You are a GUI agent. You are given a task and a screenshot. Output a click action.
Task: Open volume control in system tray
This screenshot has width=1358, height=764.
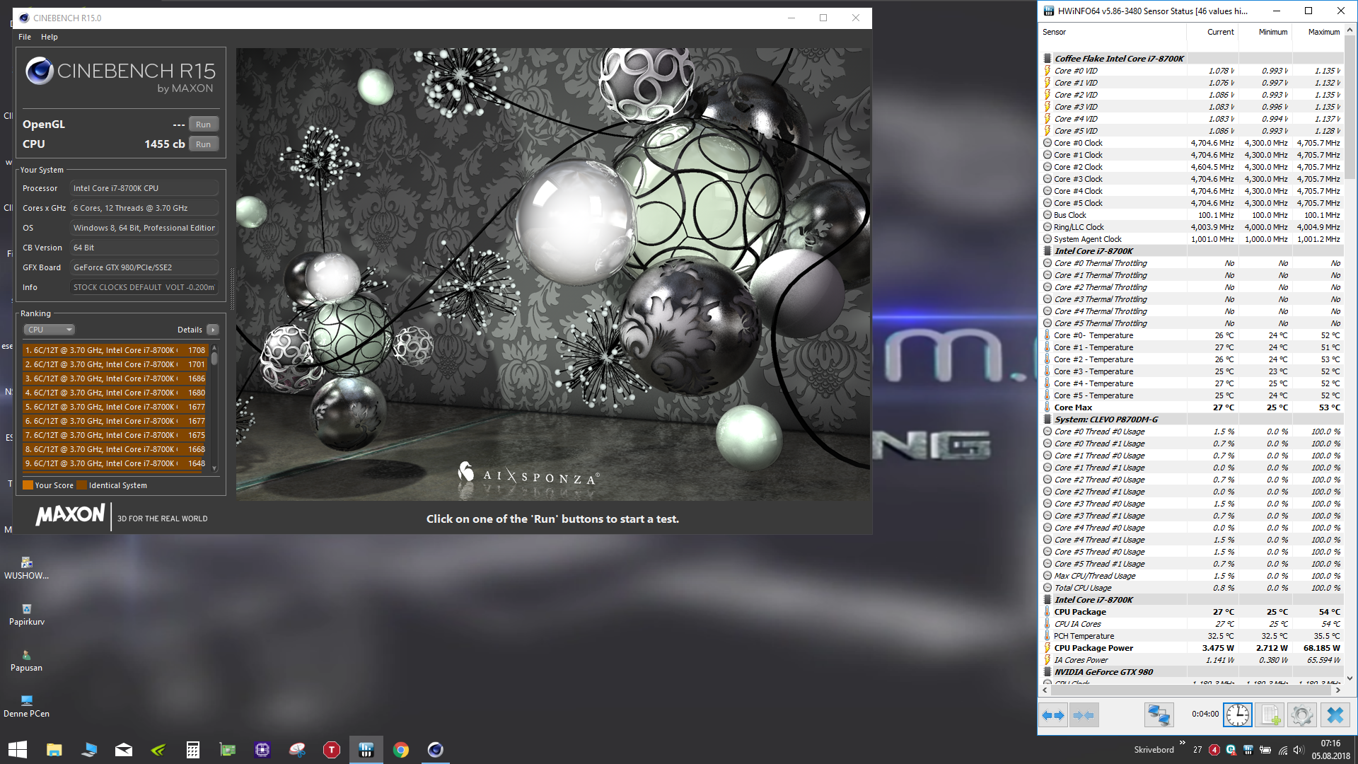[x=1299, y=750]
